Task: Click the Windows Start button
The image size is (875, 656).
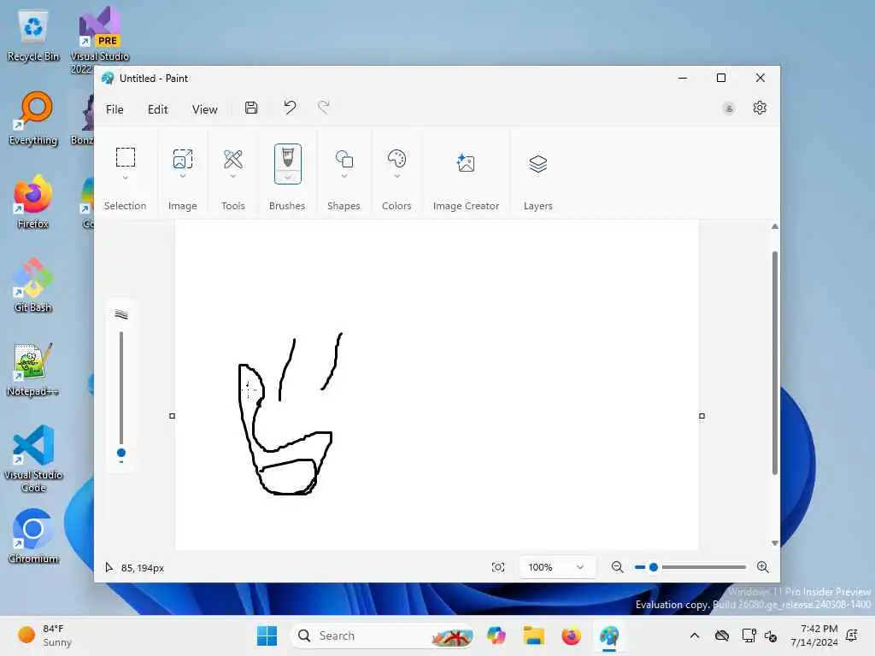Action: tap(267, 635)
